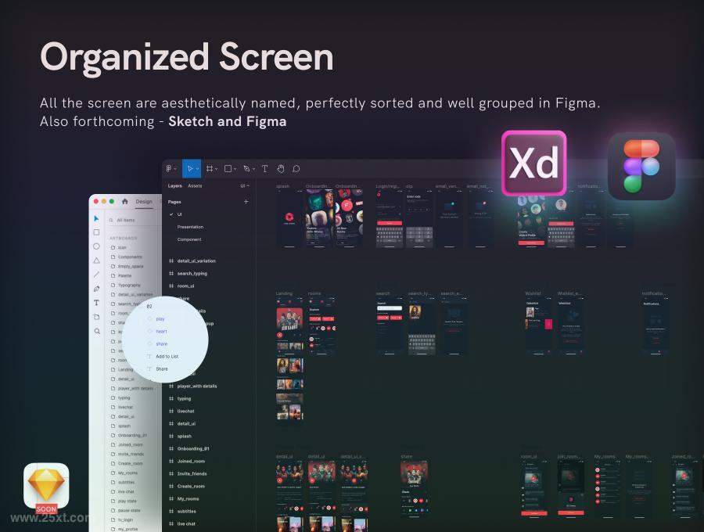Click the Figma app icon
The width and height of the screenshot is (704, 532).
point(641,166)
